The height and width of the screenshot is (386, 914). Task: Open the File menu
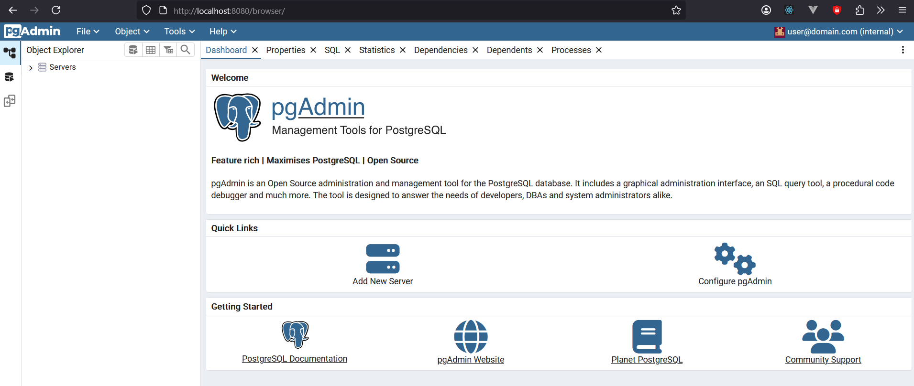88,32
